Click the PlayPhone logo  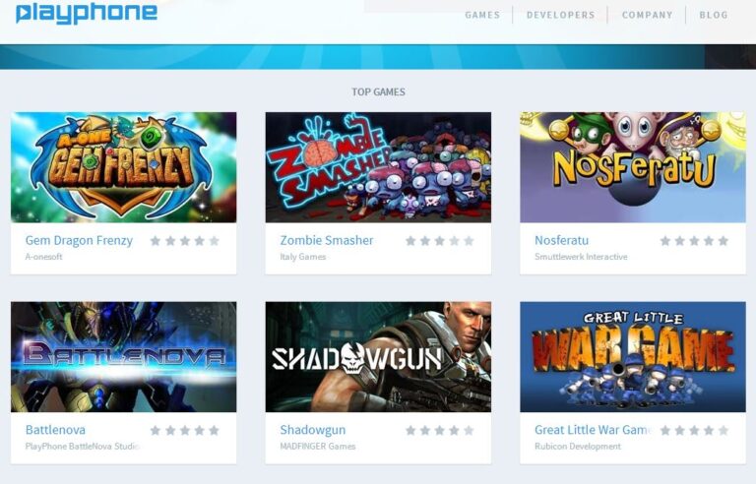click(x=87, y=14)
